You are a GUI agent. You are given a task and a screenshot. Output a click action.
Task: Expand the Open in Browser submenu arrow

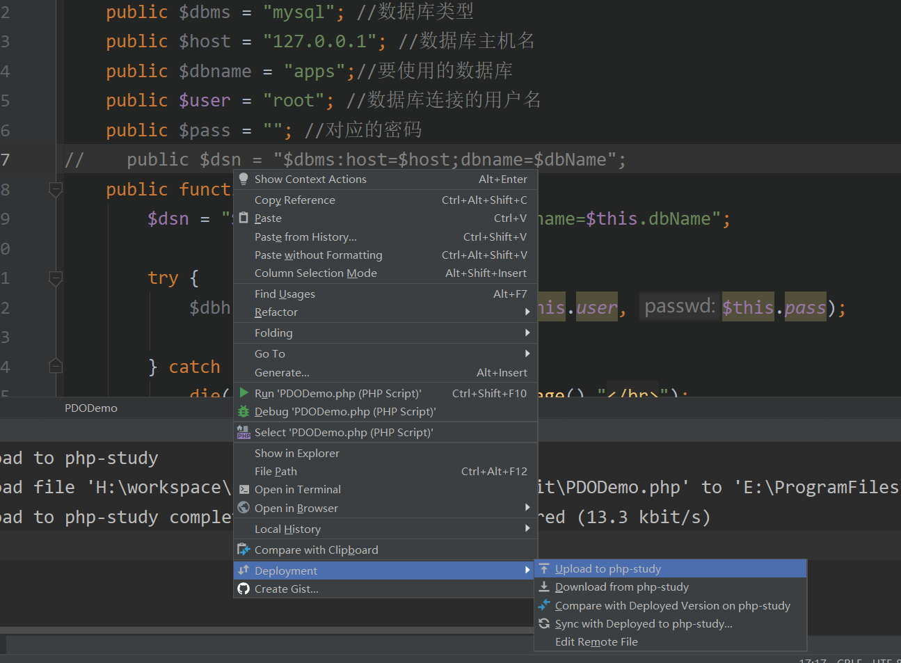pos(527,508)
